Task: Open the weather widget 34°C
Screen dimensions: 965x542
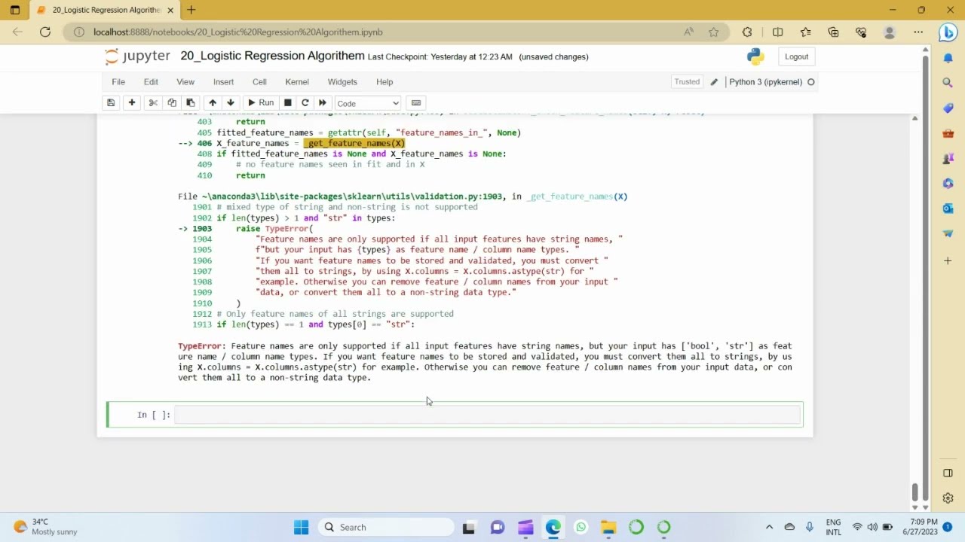Action: pos(47,527)
